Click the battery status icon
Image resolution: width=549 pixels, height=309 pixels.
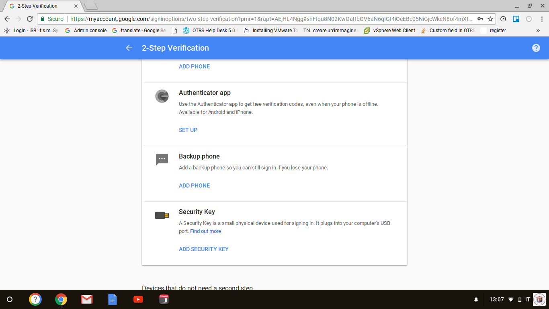[x=520, y=300]
